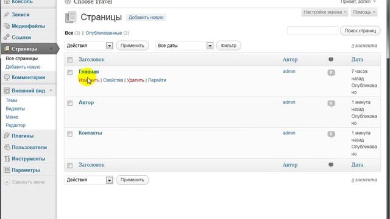Open the Инструменты menu

(29, 159)
